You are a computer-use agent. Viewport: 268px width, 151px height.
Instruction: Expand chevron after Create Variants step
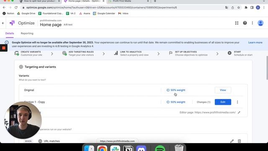pos(52,54)
